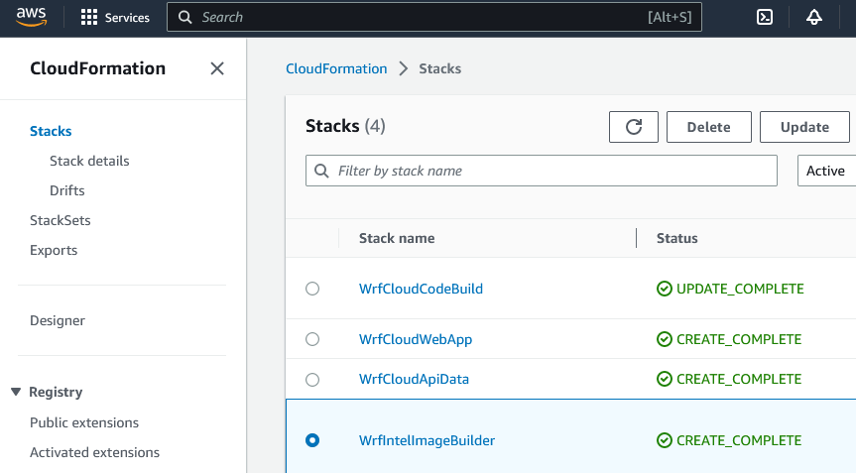856x473 pixels.
Task: Click the WrfIntelImageBuilder status check icon
Action: (x=664, y=440)
